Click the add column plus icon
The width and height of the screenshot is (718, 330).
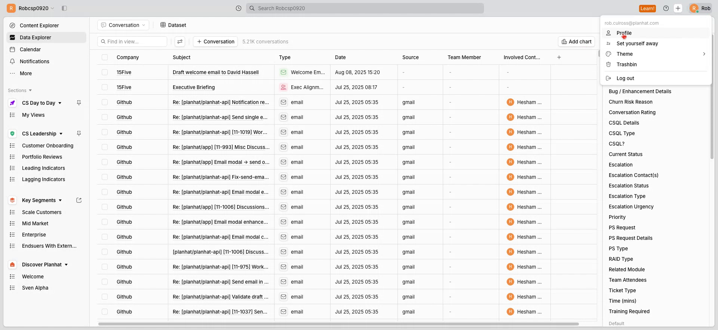coord(559,57)
